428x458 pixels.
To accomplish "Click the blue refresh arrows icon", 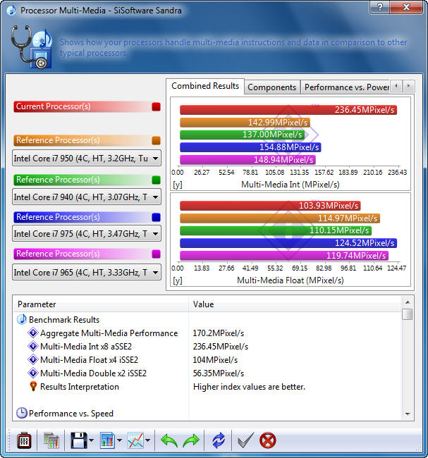I will pyautogui.click(x=219, y=441).
